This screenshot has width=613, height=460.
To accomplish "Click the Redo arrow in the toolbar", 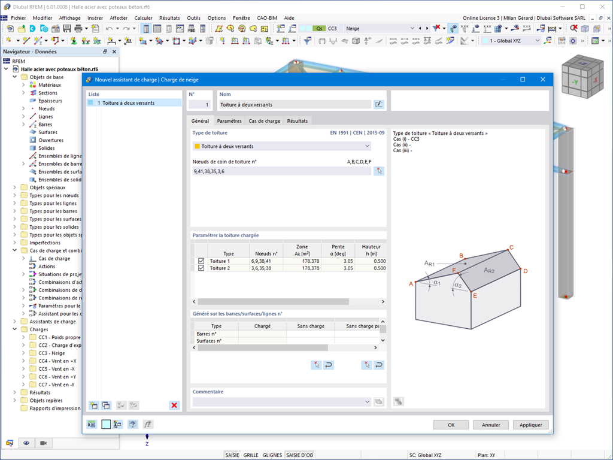I will click(x=126, y=29).
